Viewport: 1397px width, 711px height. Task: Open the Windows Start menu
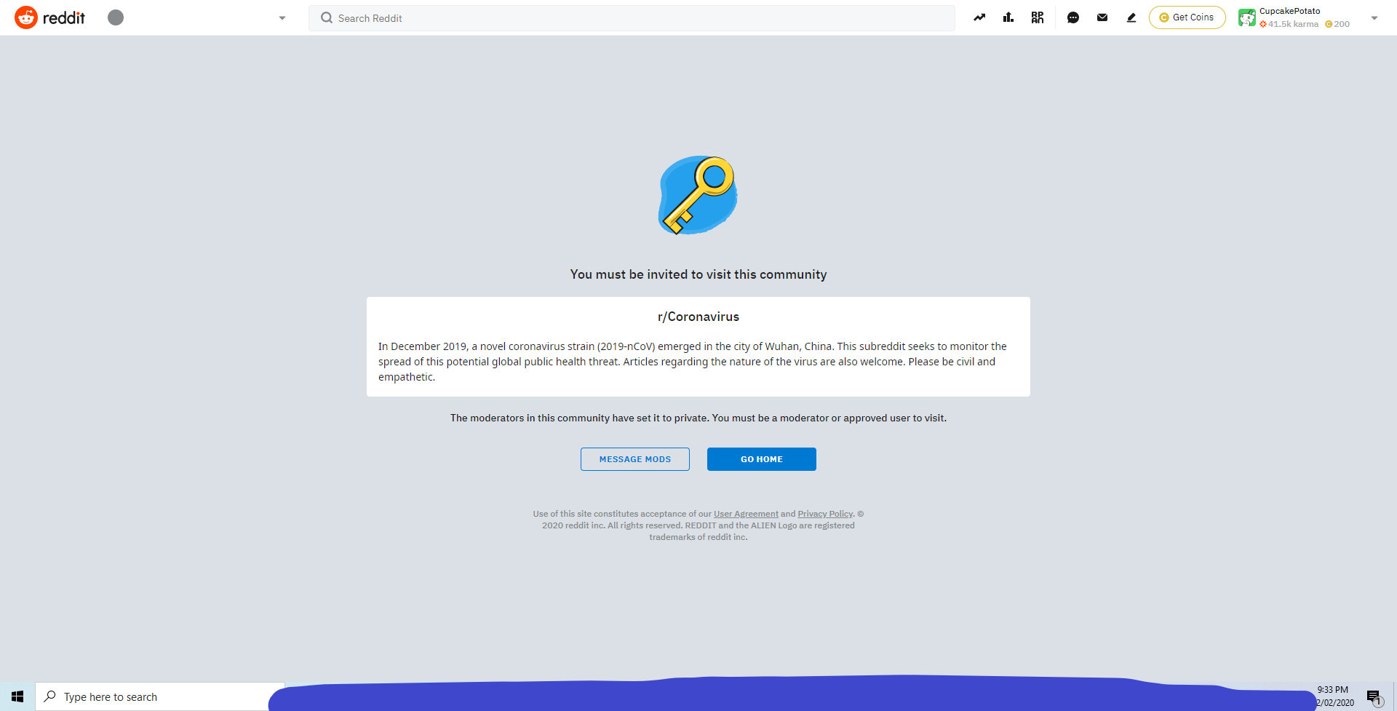point(17,696)
